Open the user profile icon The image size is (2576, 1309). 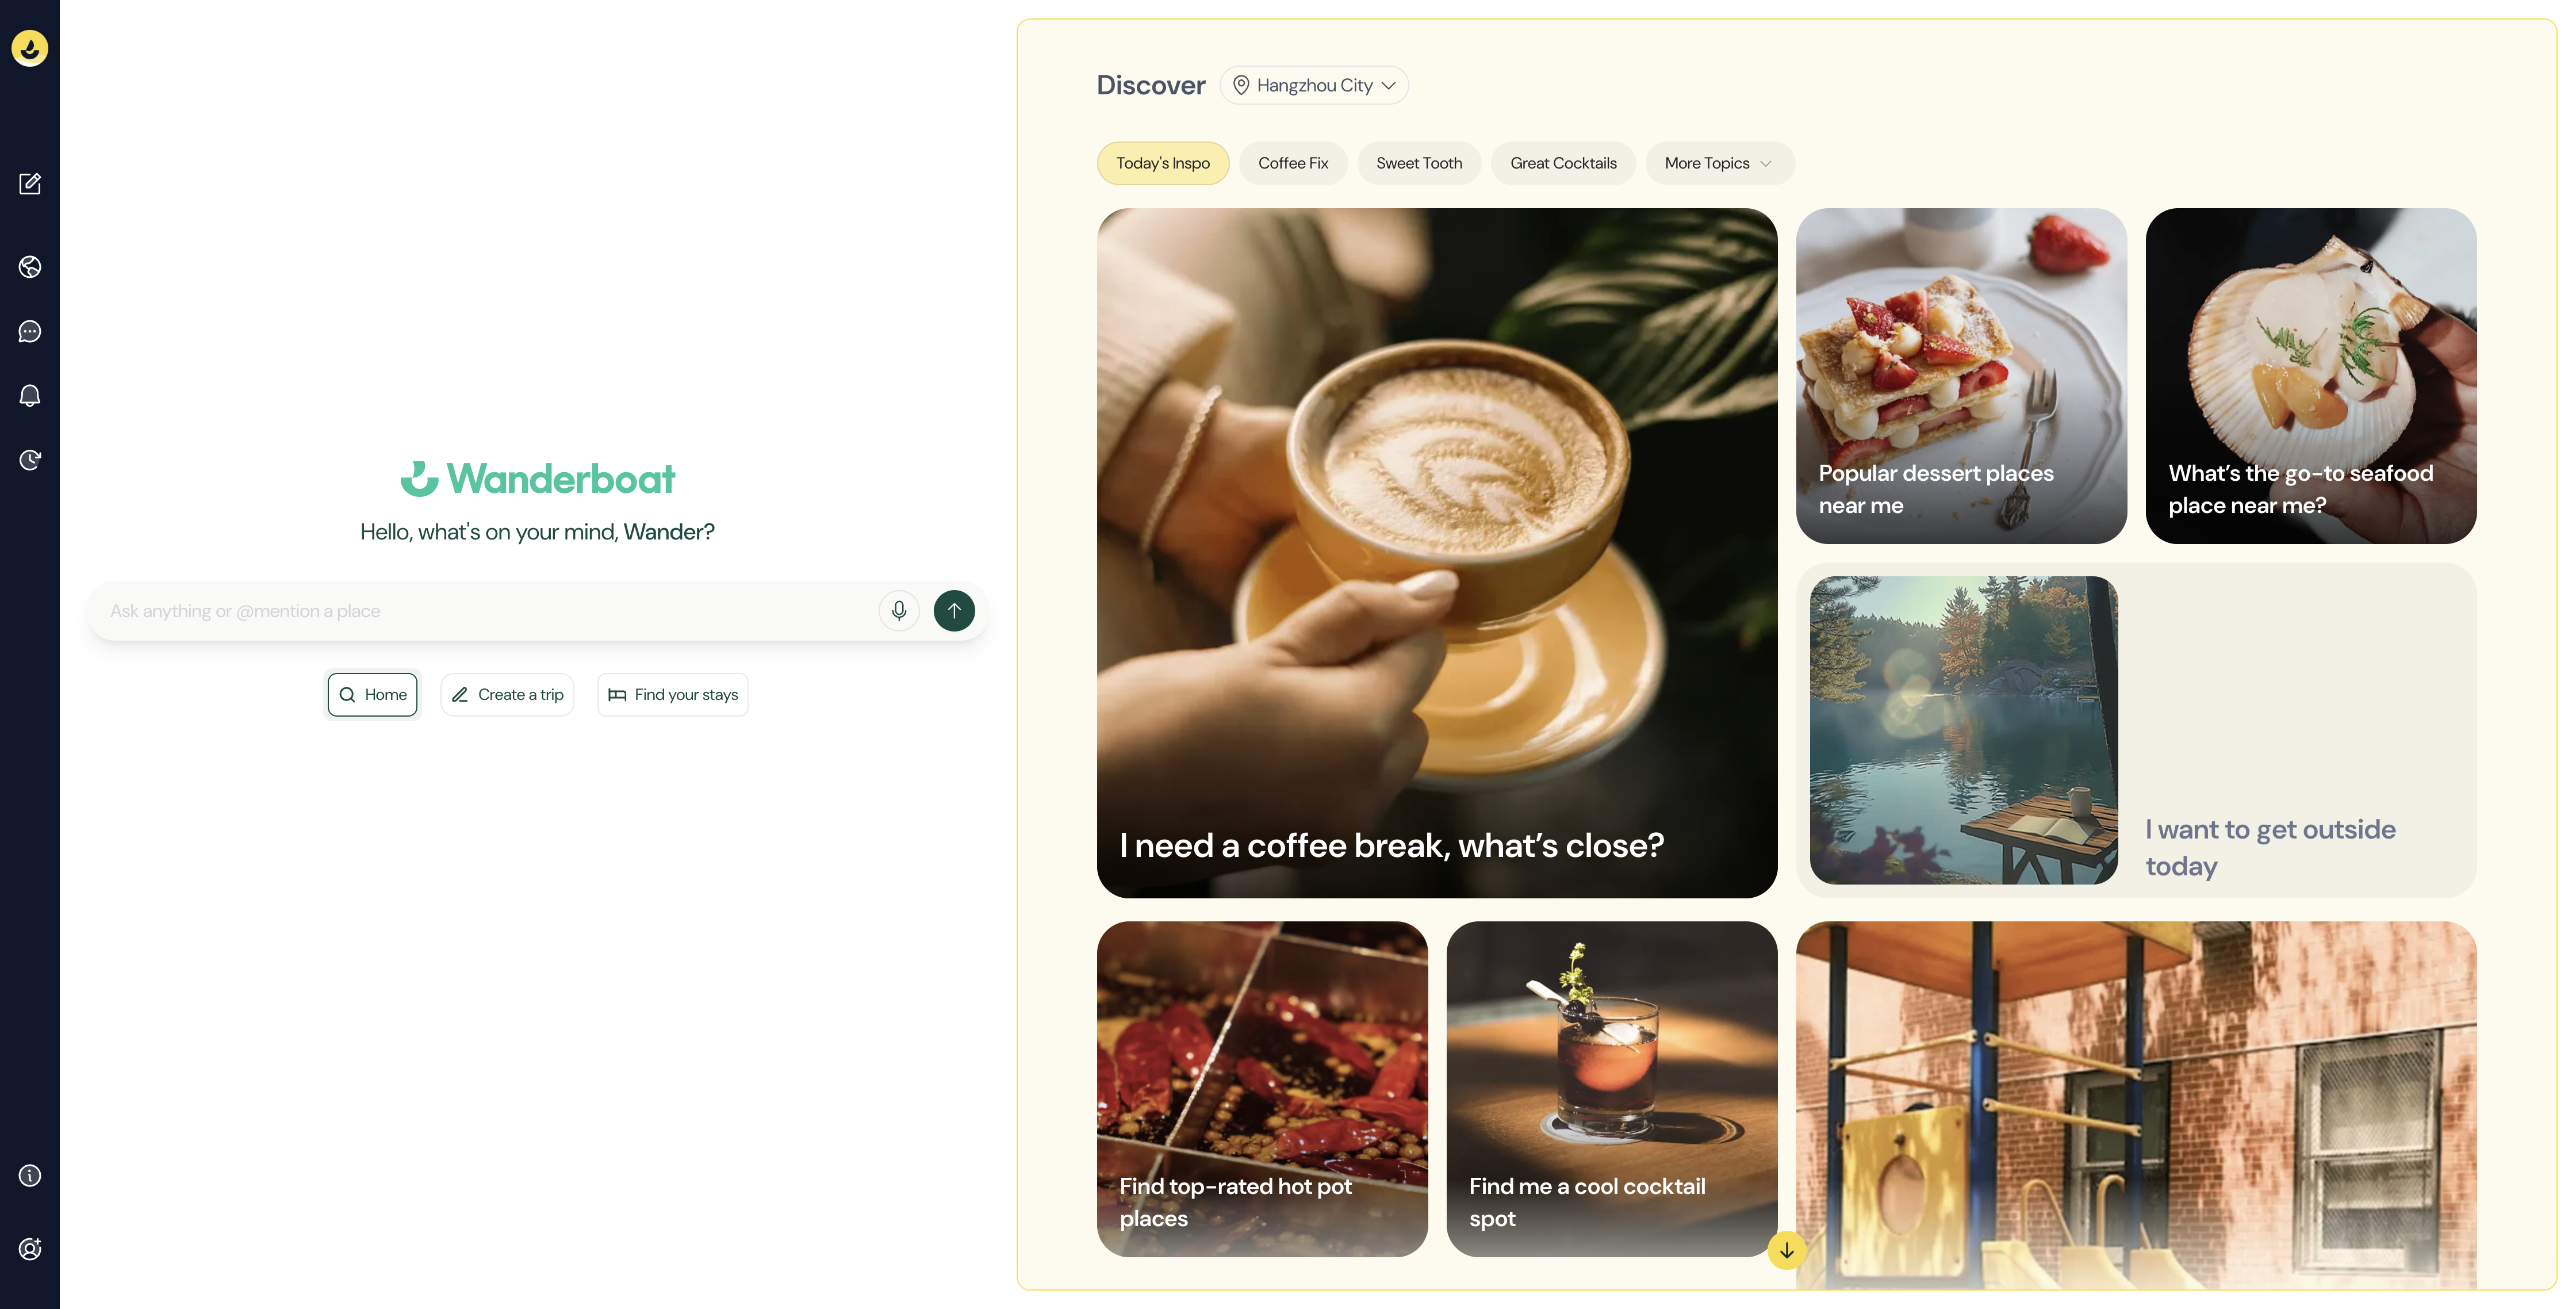click(x=30, y=1249)
